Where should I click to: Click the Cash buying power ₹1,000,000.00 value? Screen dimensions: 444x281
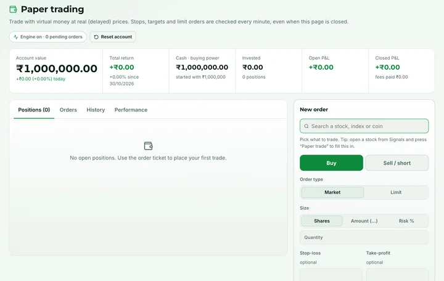202,67
